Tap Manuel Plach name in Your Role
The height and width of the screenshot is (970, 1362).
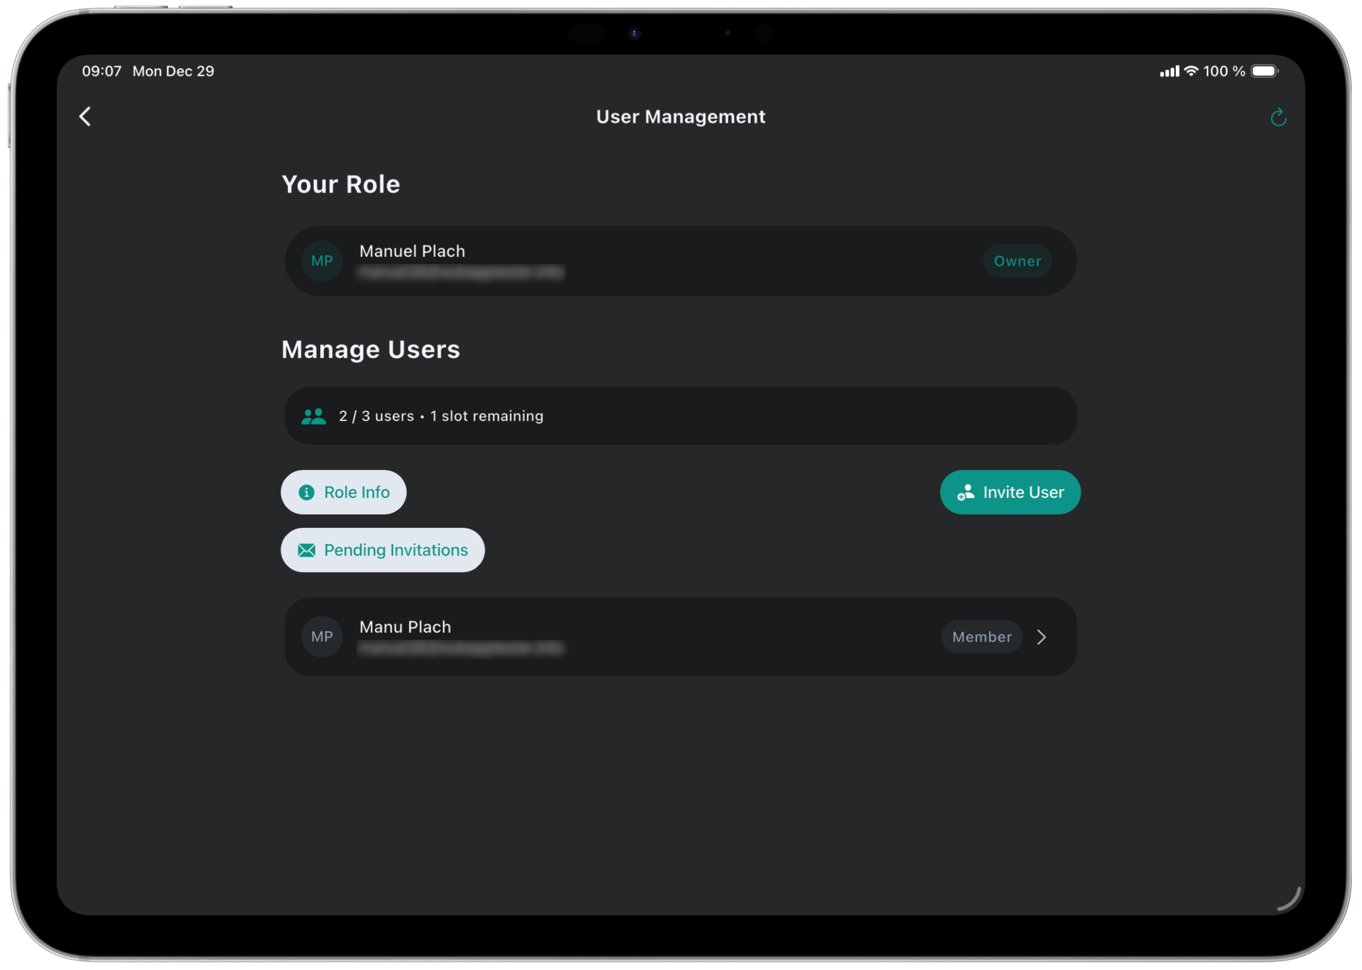point(412,252)
